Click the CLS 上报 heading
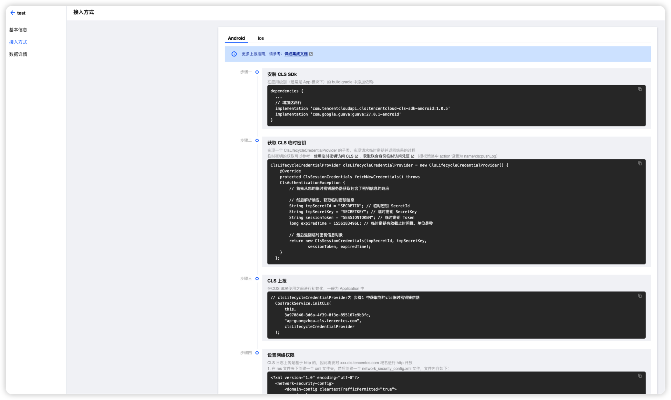The width and height of the screenshot is (671, 400). (277, 281)
